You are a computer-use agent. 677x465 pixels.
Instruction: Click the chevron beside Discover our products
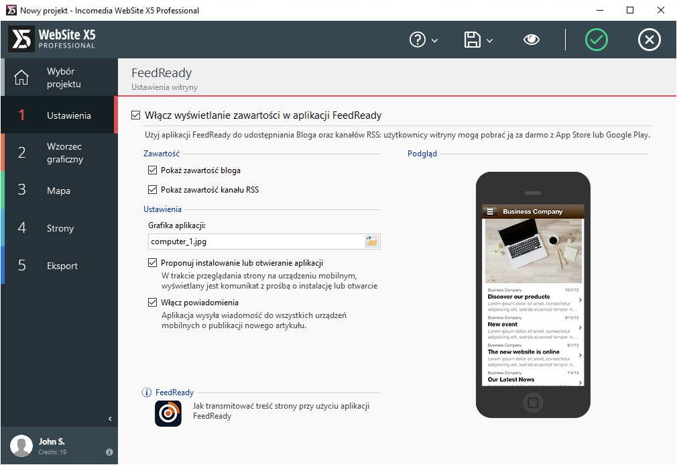[580, 299]
